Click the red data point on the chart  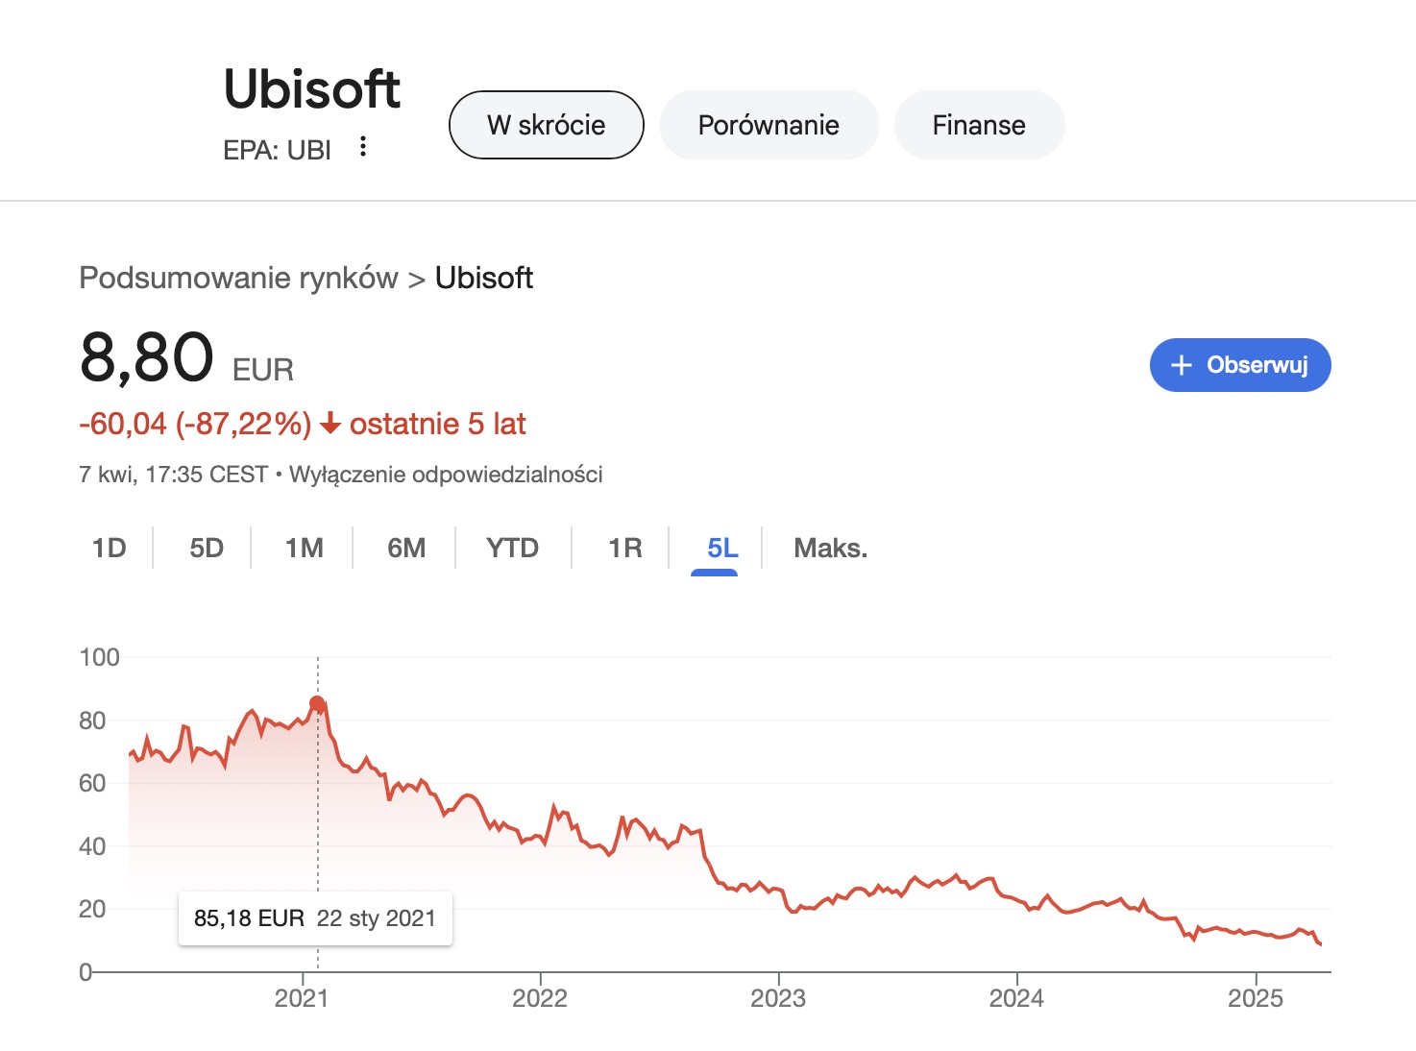(317, 704)
